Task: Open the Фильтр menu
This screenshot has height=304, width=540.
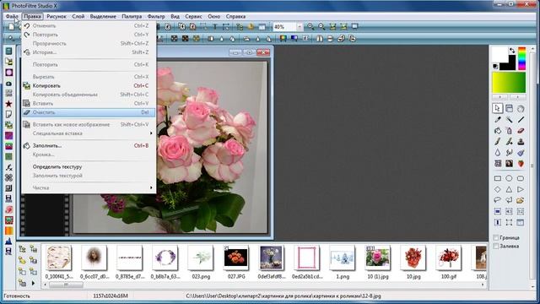Action: click(156, 16)
